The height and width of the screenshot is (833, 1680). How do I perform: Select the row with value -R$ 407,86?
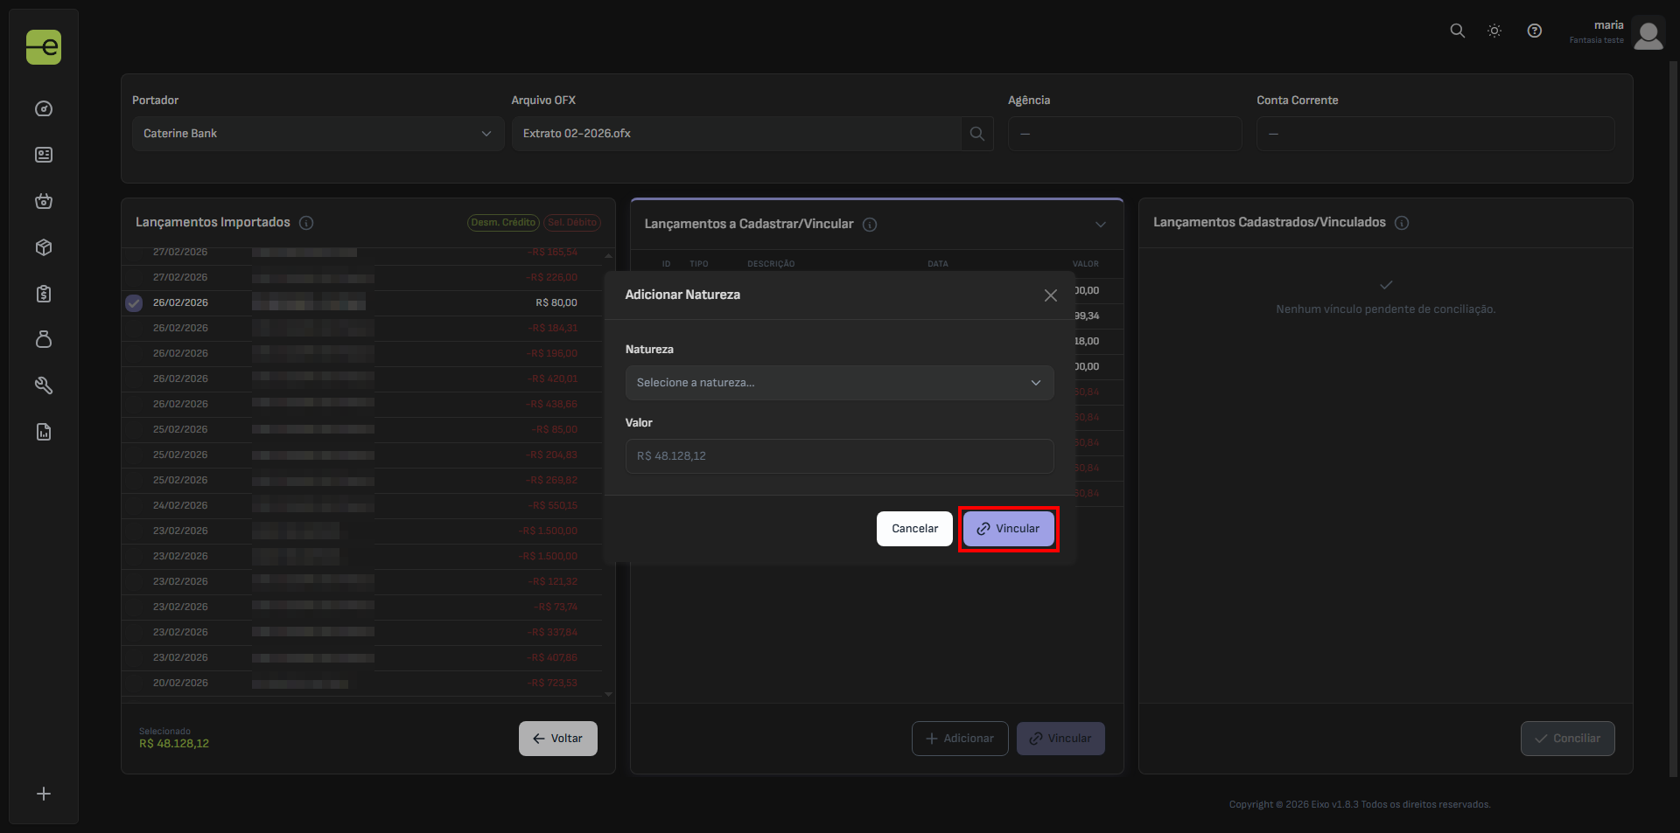tap(362, 658)
